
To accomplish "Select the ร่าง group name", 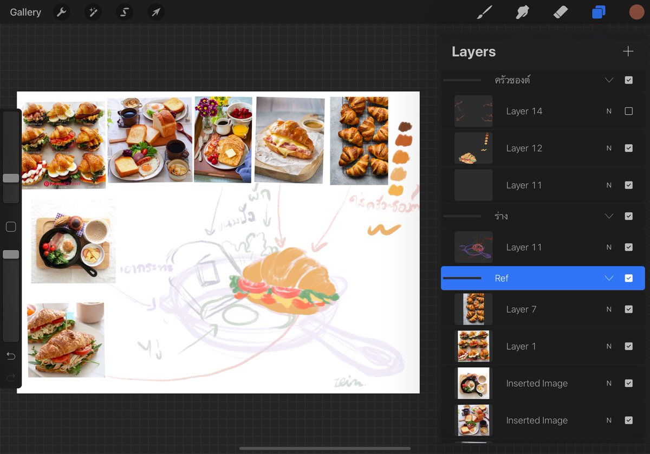I will pos(501,216).
